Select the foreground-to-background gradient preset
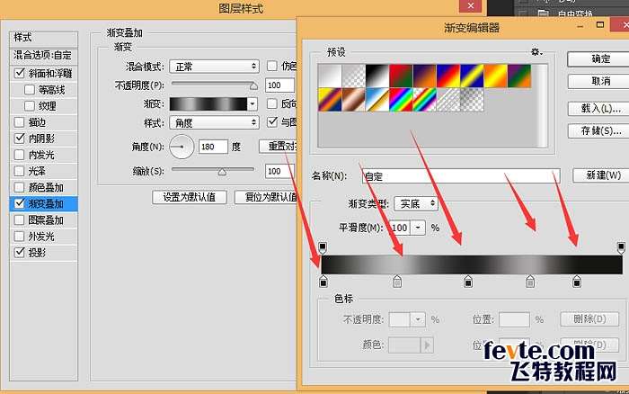This screenshot has height=394, width=629. (330, 76)
